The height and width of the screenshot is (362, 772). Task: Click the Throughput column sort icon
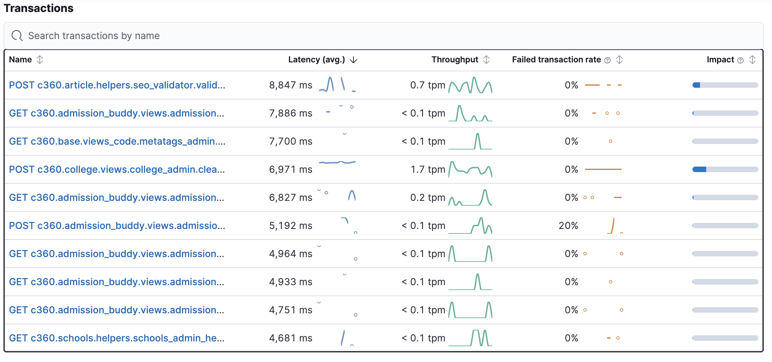486,60
